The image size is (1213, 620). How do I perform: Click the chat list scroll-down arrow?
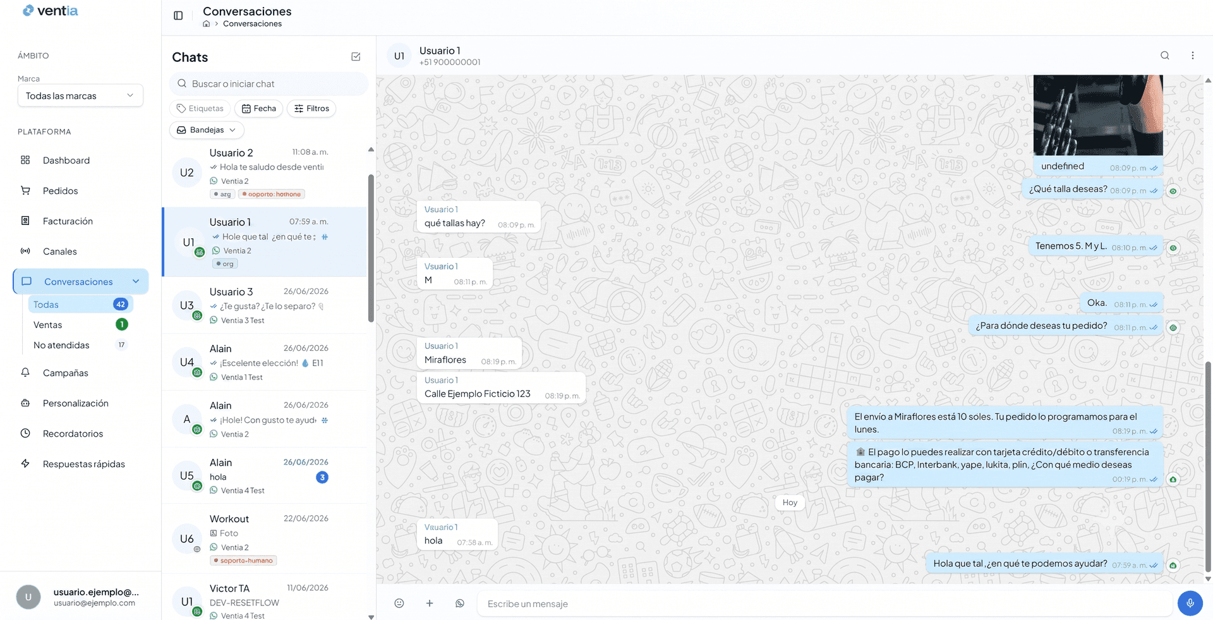coord(371,617)
